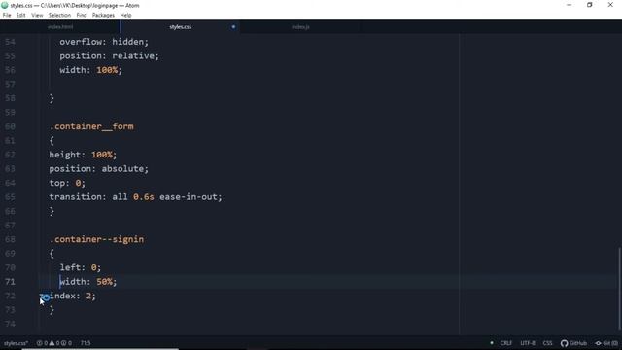
Task: Click 'width: 50%;' code line
Action: tap(88, 282)
